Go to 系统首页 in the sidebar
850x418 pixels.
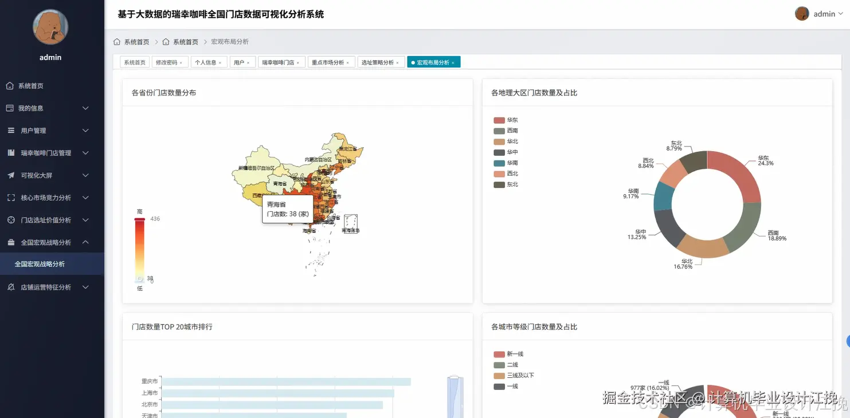click(52, 86)
